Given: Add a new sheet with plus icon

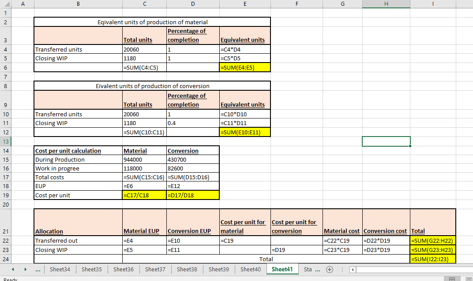Looking at the screenshot, I should point(330,270).
